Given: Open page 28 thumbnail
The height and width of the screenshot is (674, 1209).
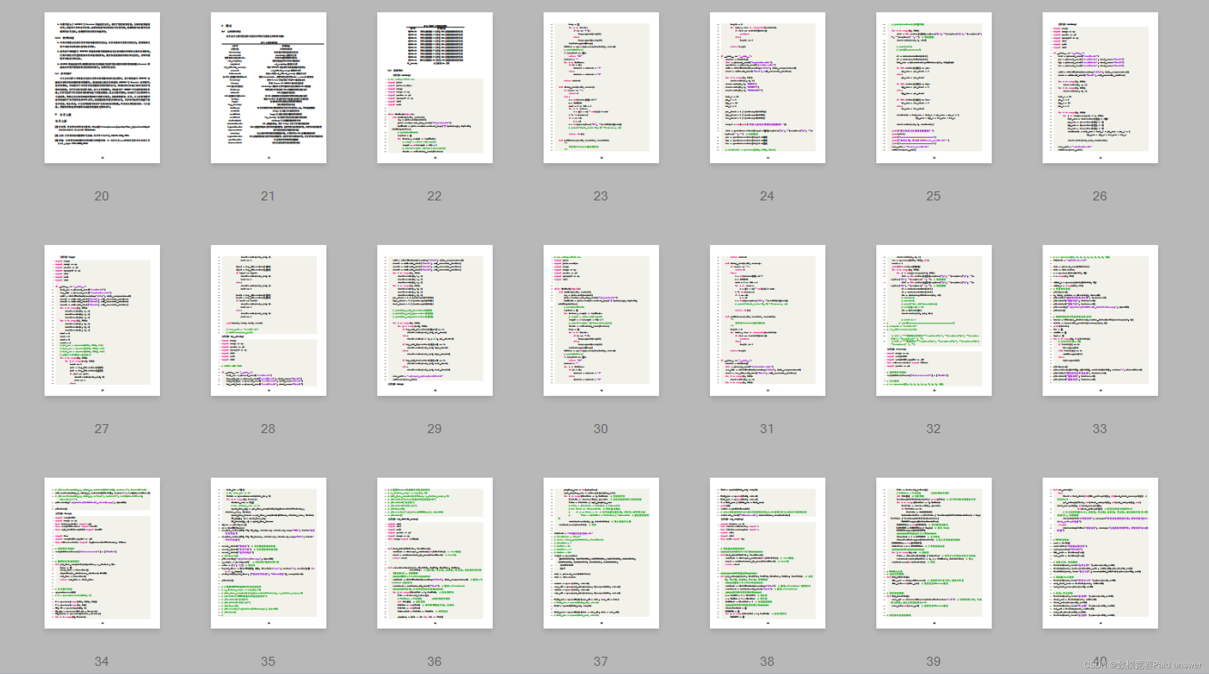Looking at the screenshot, I should (x=268, y=320).
